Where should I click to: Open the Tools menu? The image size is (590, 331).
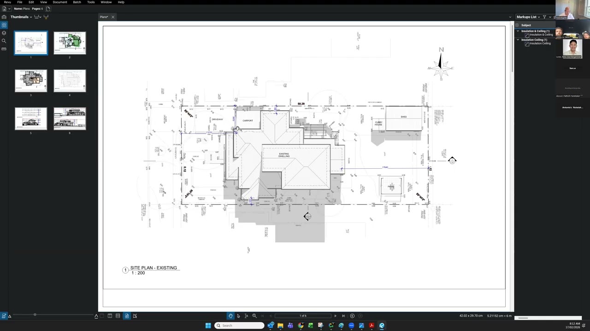pos(91,2)
